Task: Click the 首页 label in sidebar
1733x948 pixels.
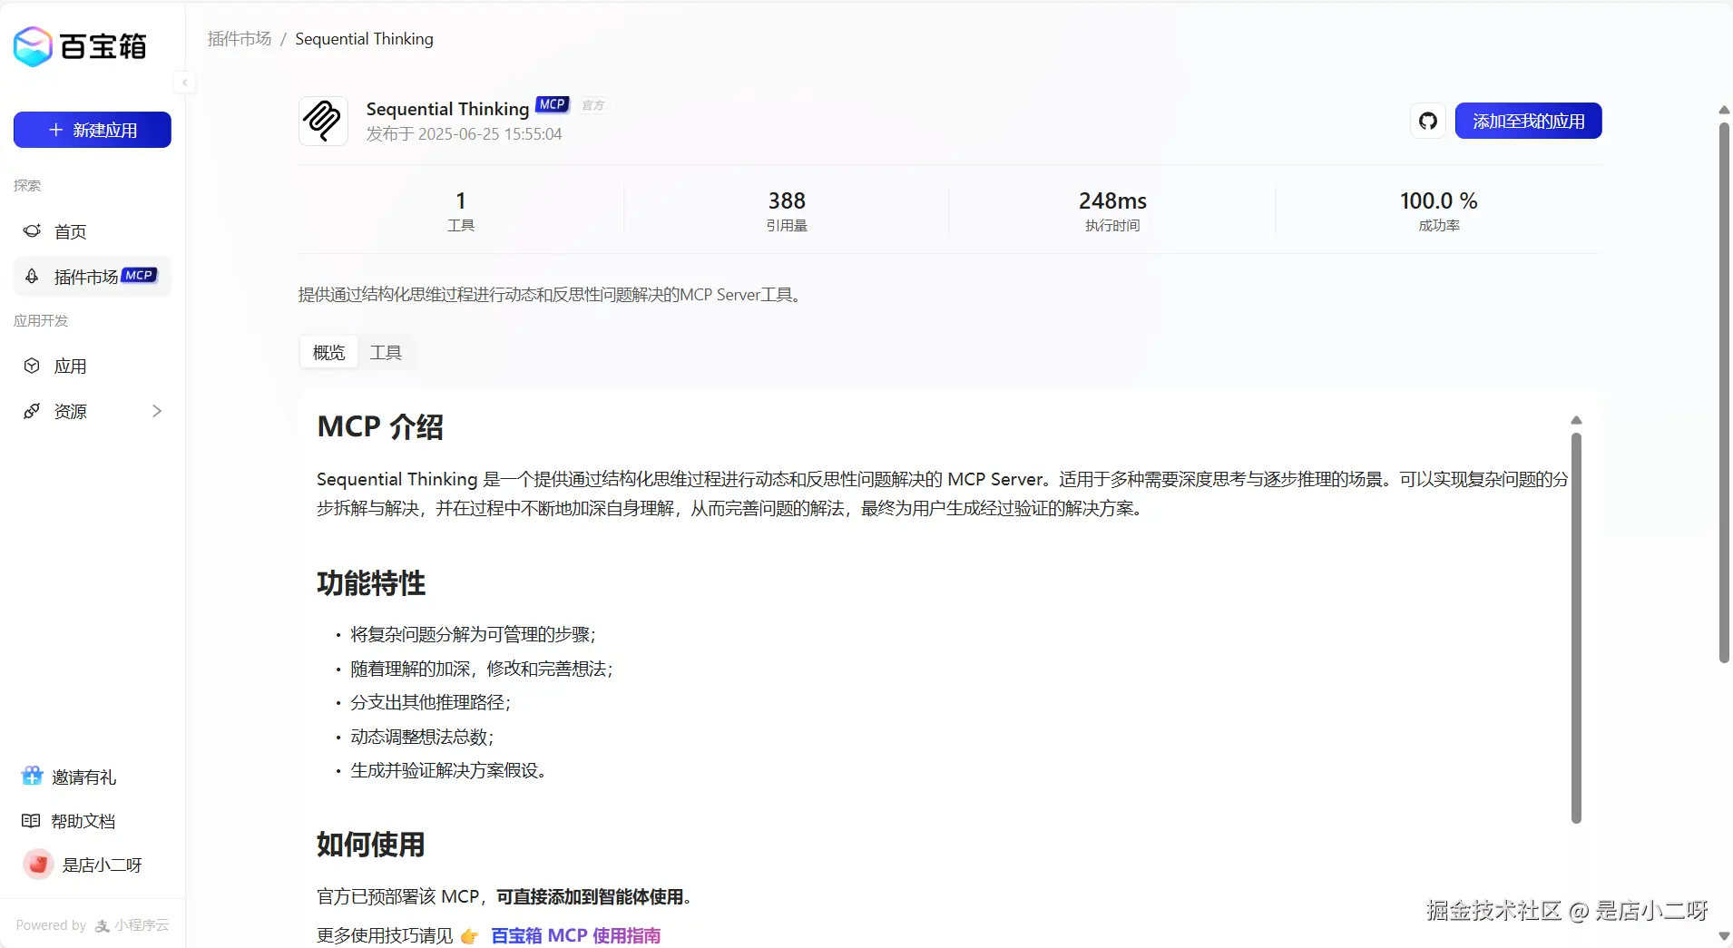Action: [71, 232]
